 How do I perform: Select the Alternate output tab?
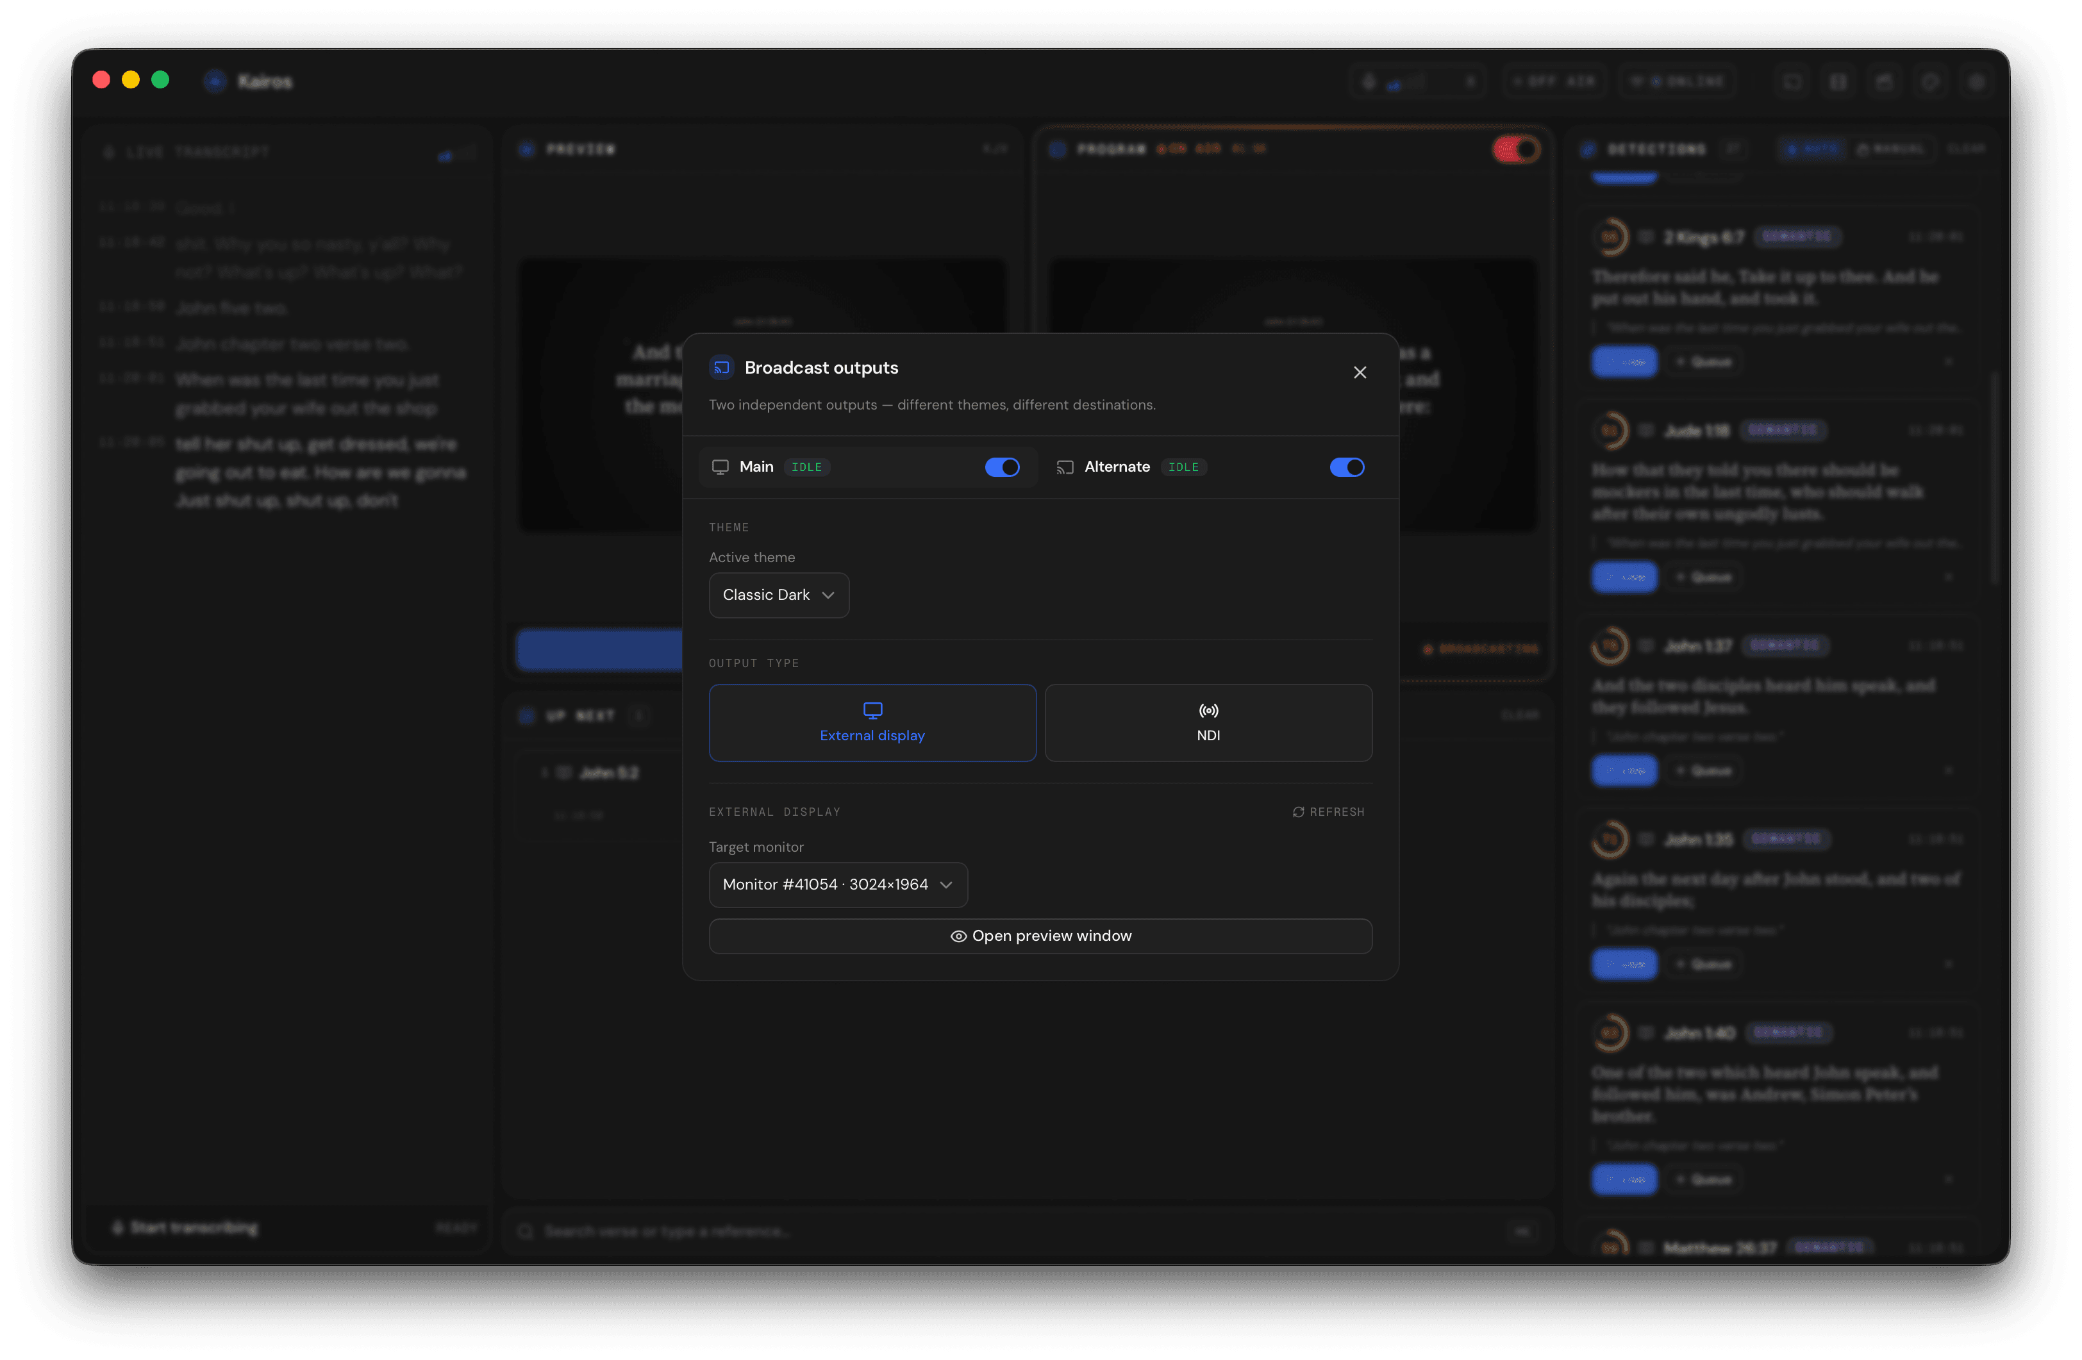[x=1212, y=467]
